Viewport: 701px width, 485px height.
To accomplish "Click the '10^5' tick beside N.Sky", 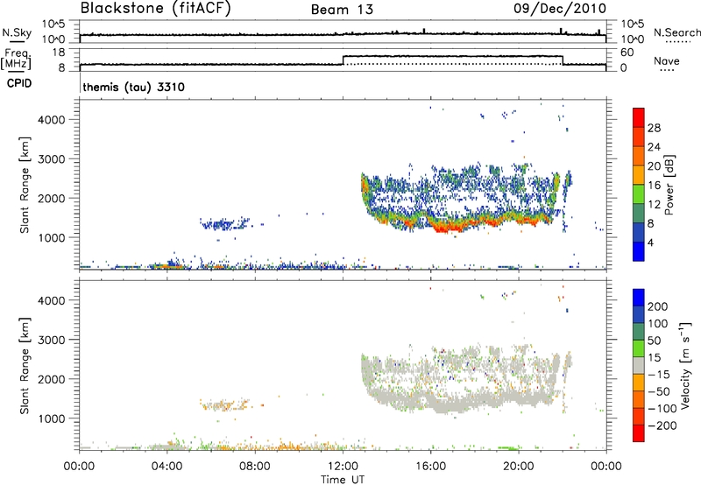I will (53, 24).
